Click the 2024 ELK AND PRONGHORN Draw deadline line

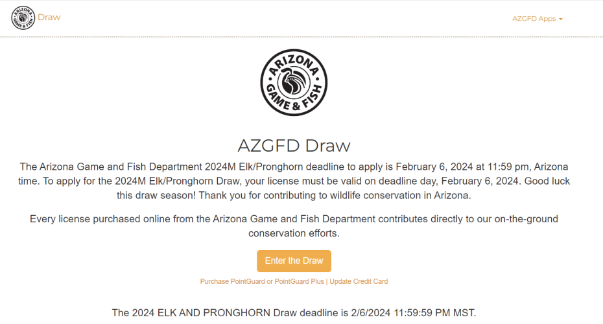[294, 313]
